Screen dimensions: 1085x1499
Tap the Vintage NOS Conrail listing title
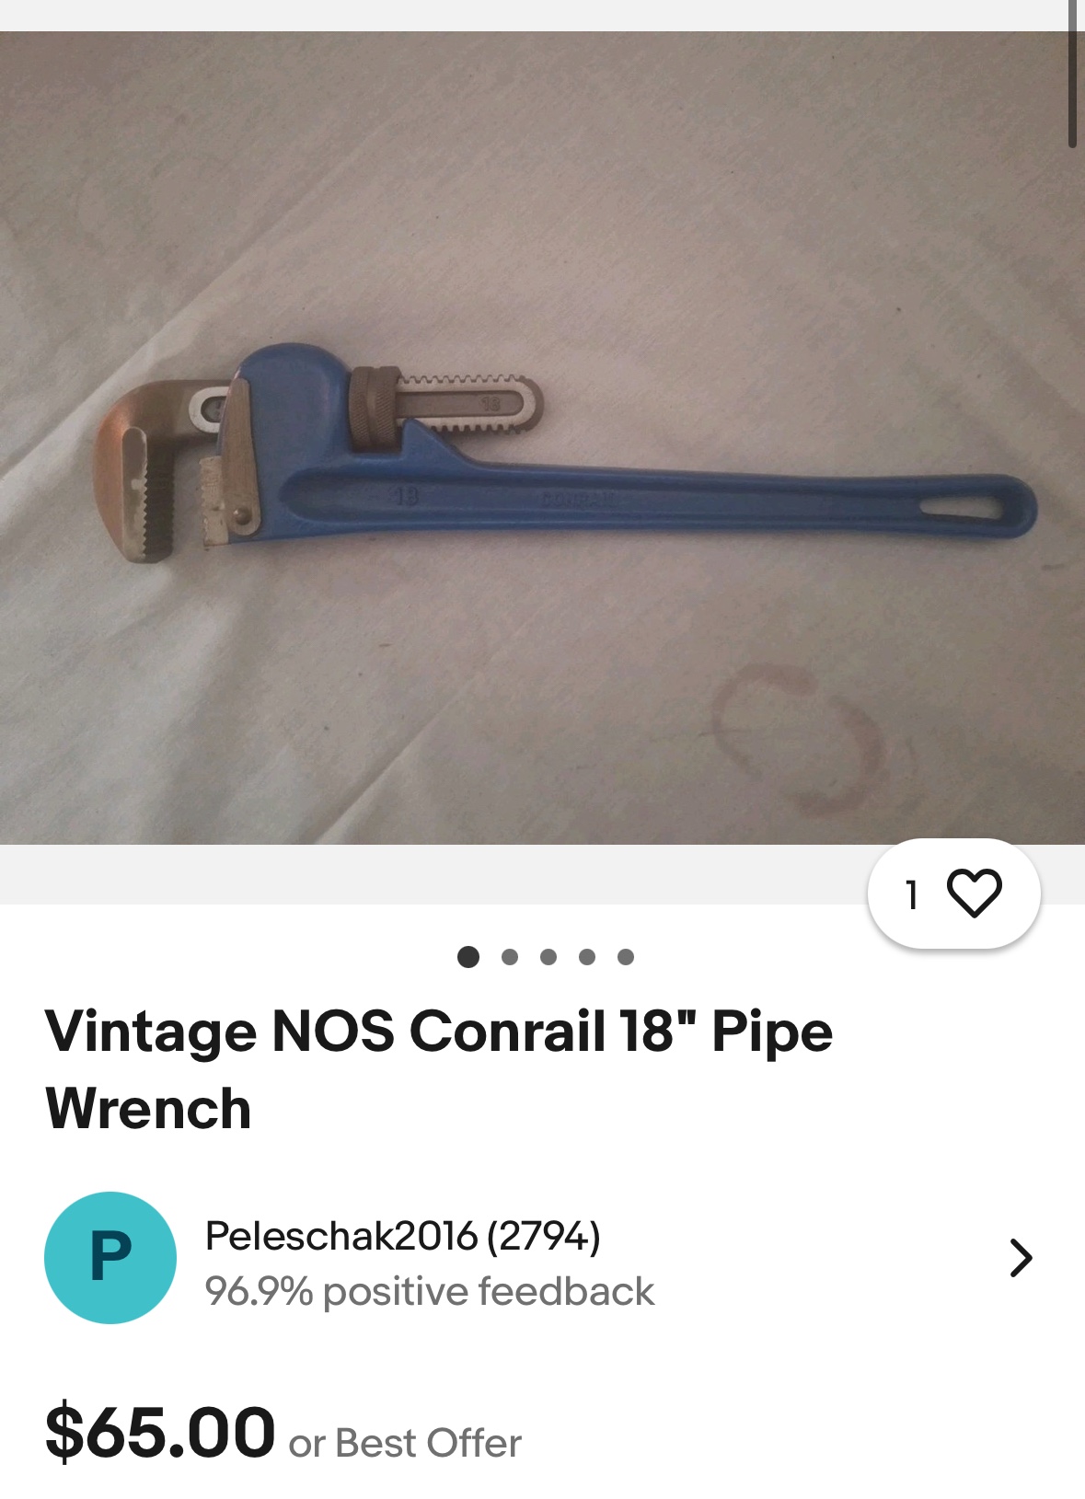(x=439, y=1069)
